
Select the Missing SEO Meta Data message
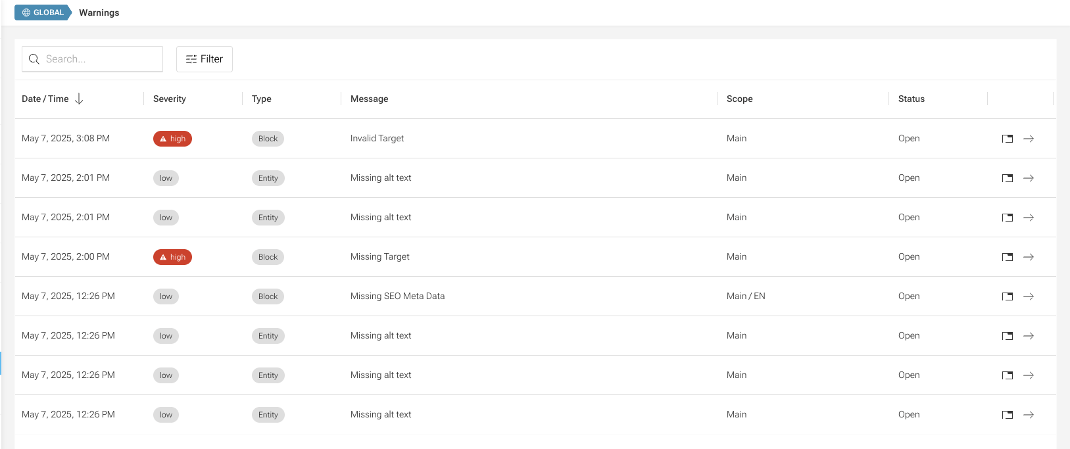coord(397,296)
